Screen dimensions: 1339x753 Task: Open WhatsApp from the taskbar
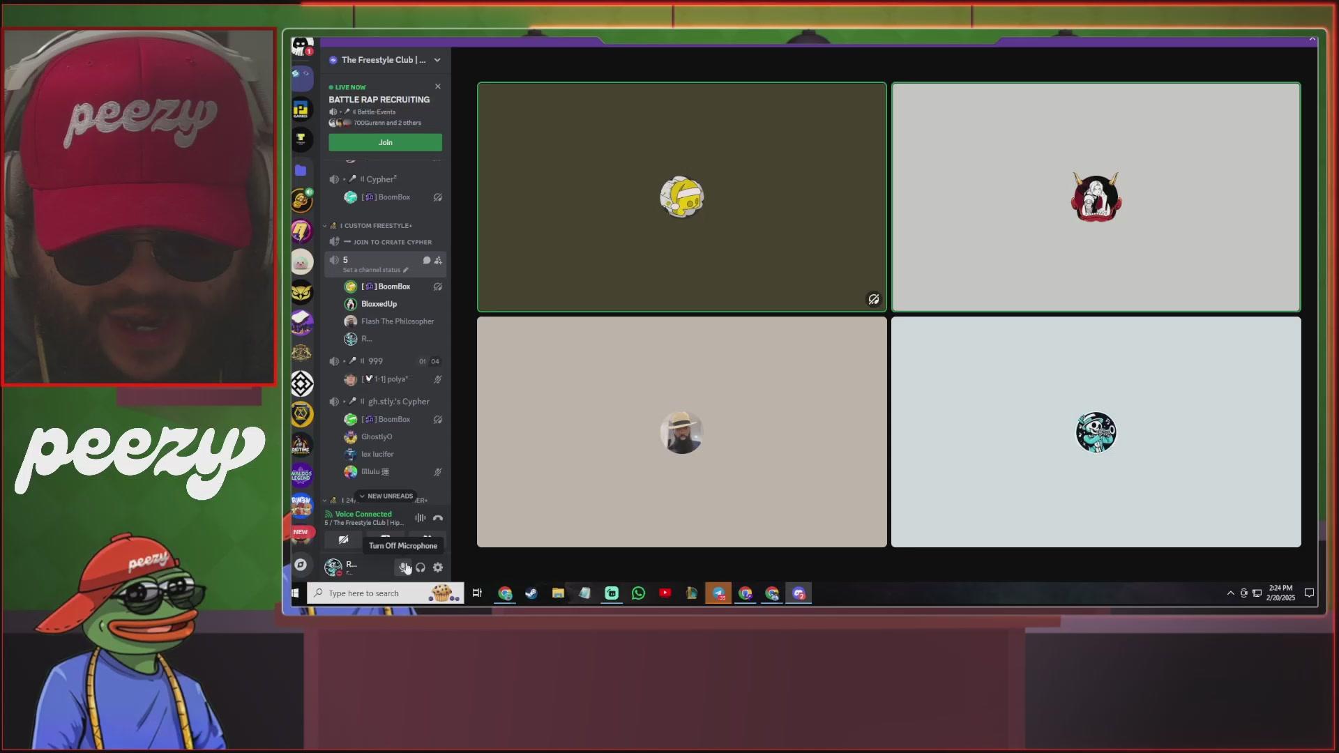click(x=638, y=593)
